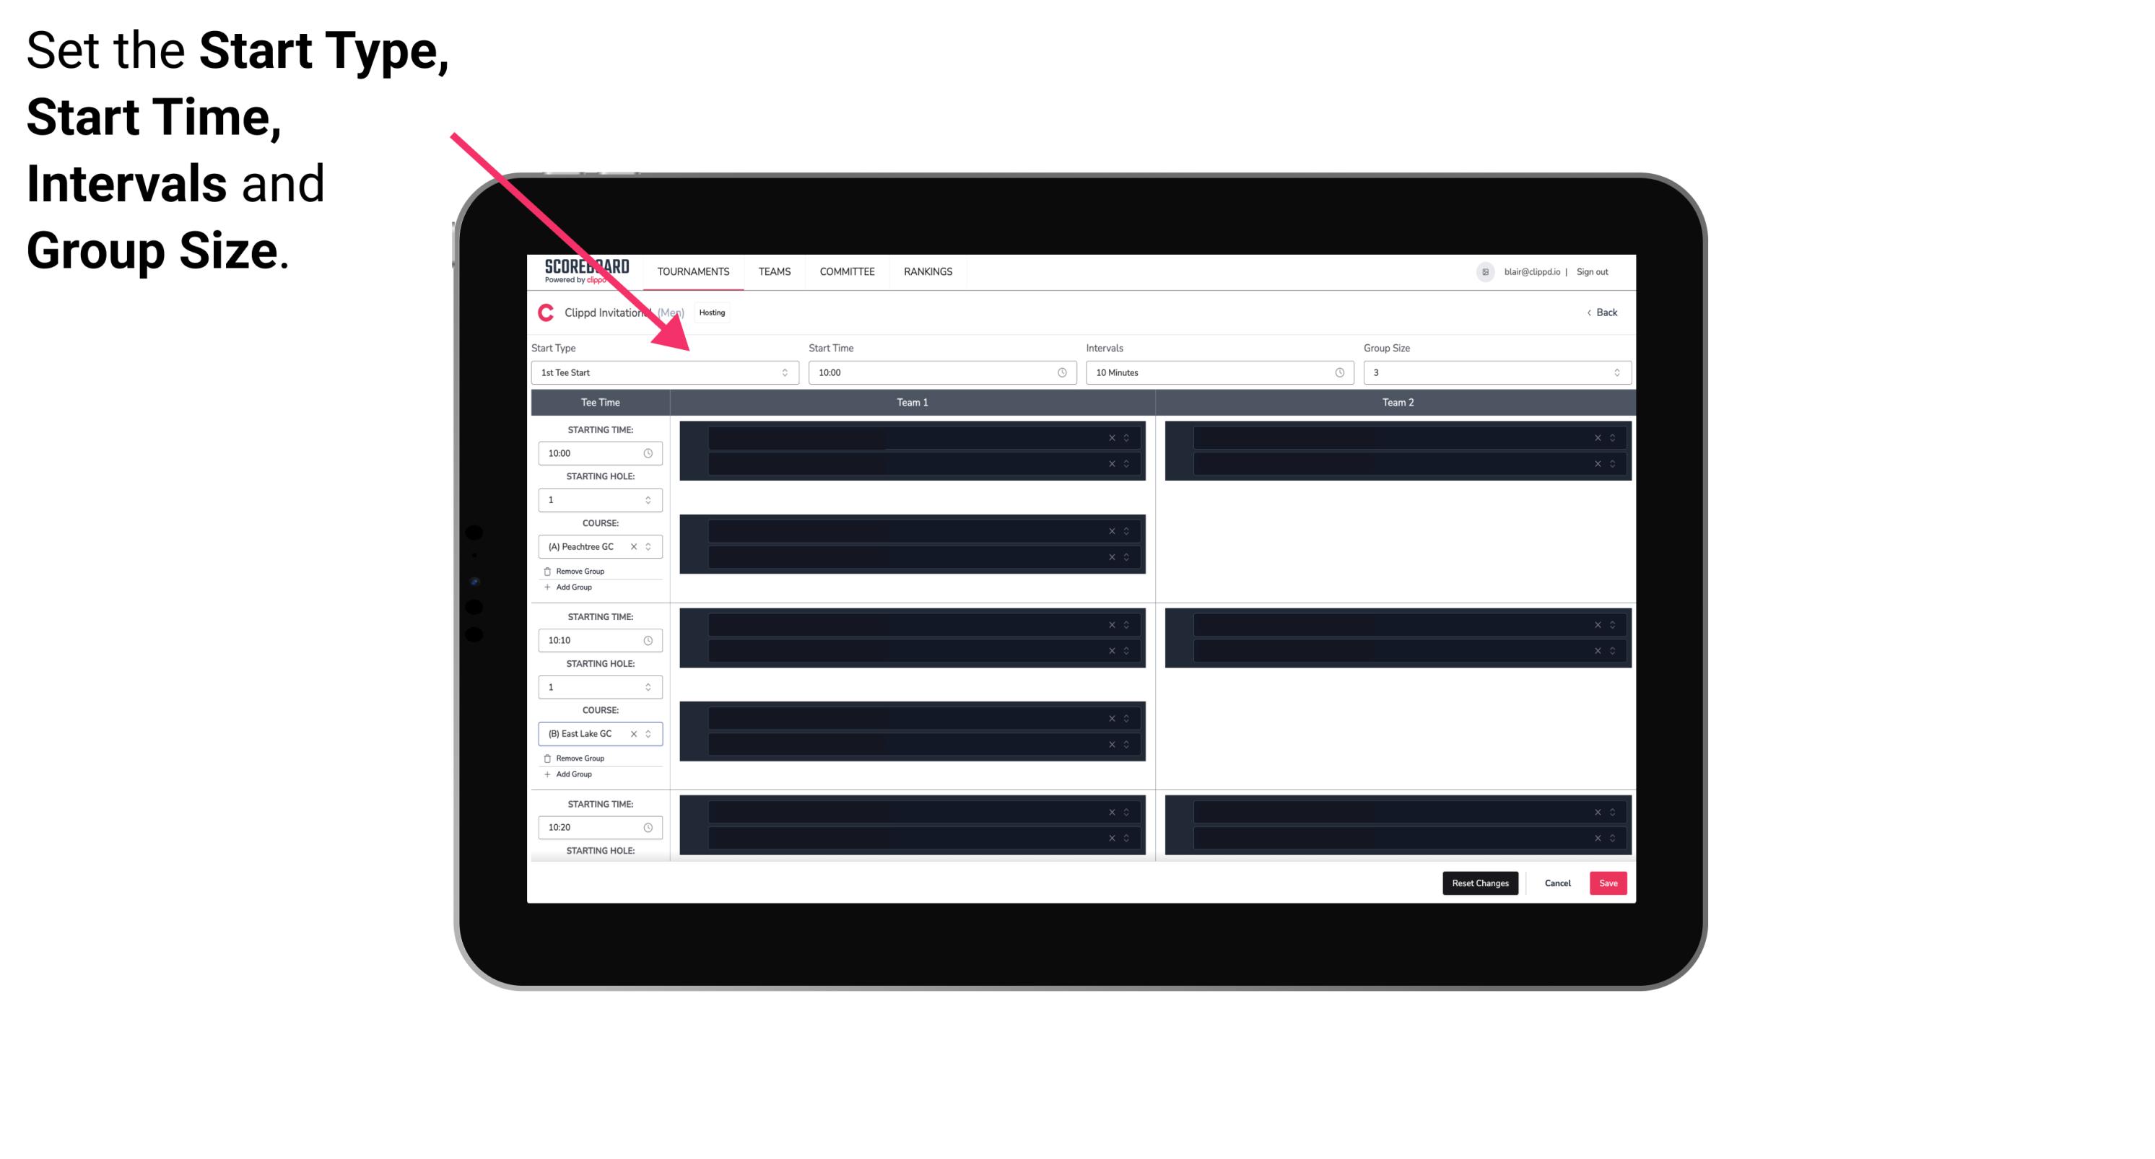Expand the Intervals dropdown showing 10 Minutes

point(1216,372)
